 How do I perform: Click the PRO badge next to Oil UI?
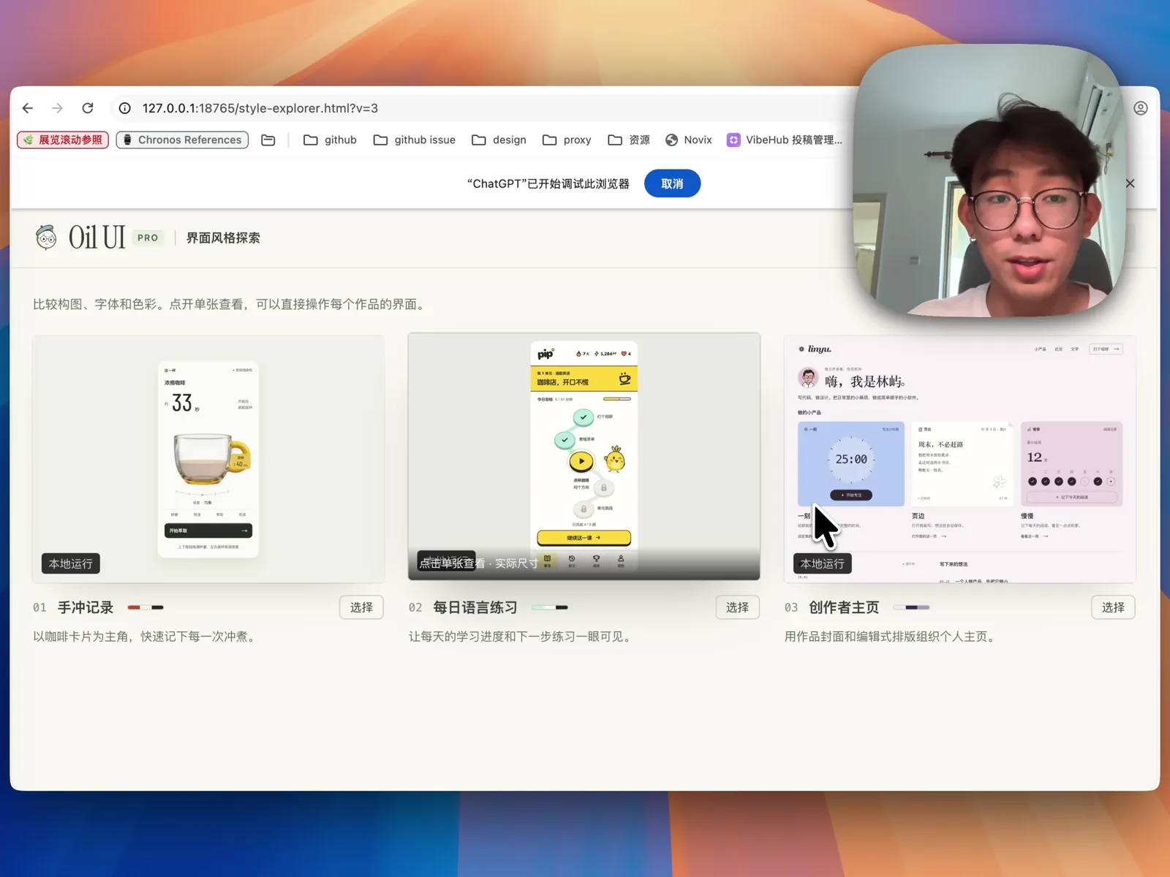click(148, 238)
